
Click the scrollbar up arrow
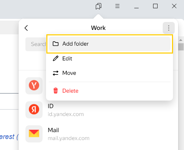pos(181,40)
